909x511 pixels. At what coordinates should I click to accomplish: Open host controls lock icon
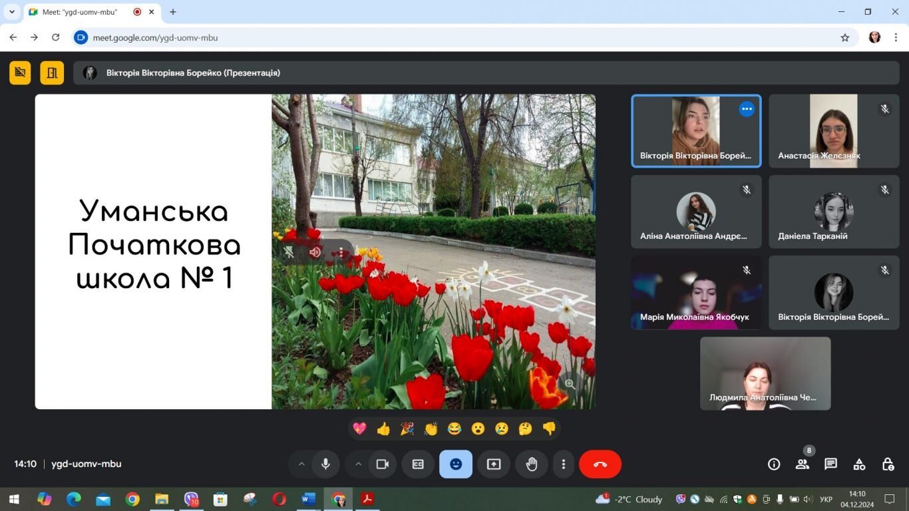[x=888, y=464]
